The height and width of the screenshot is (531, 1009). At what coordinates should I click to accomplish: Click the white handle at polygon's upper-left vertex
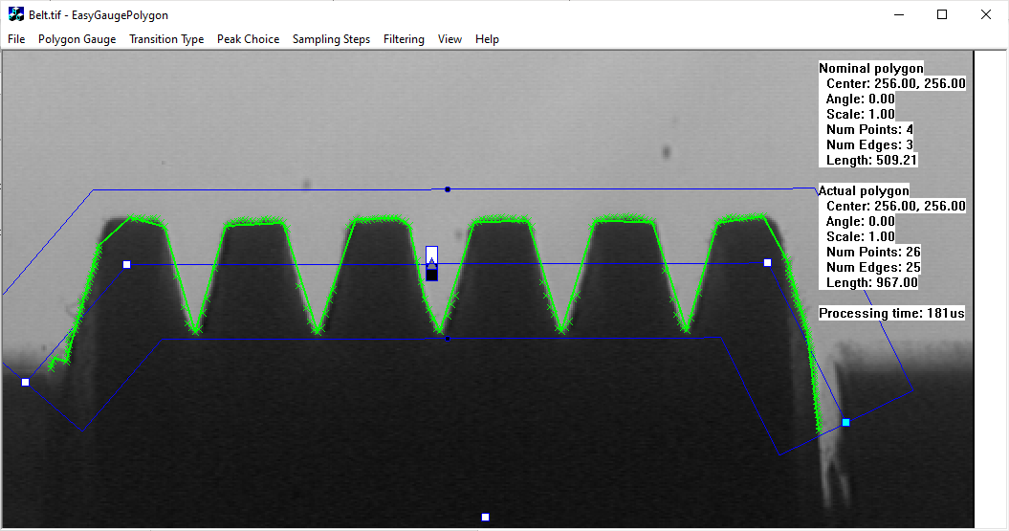(x=126, y=264)
